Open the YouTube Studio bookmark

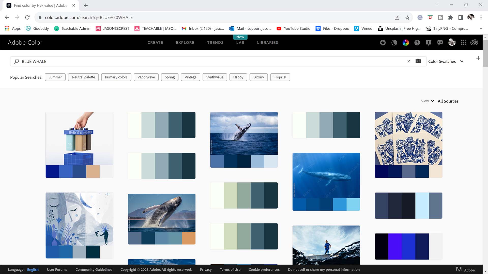[x=293, y=28]
